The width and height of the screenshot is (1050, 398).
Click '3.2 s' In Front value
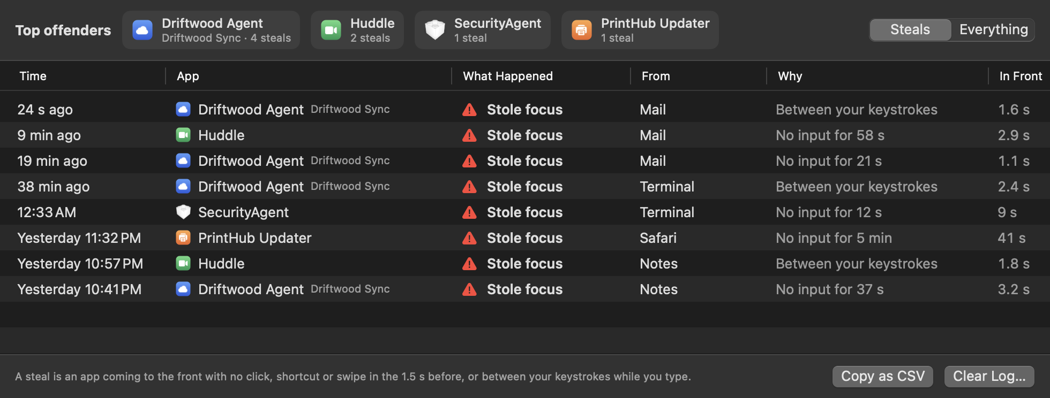(1014, 289)
